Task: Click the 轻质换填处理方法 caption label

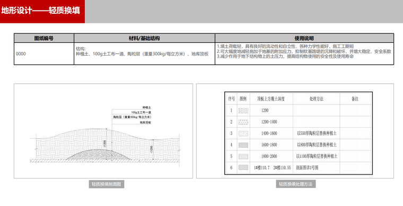Action: click(295, 184)
